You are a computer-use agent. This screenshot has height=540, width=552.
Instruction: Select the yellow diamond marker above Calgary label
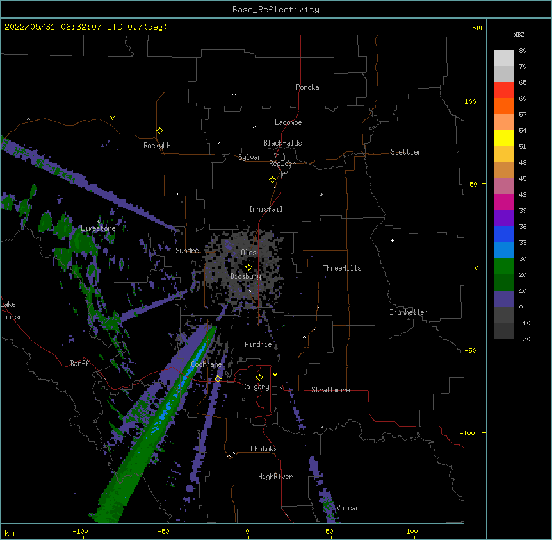coord(259,378)
